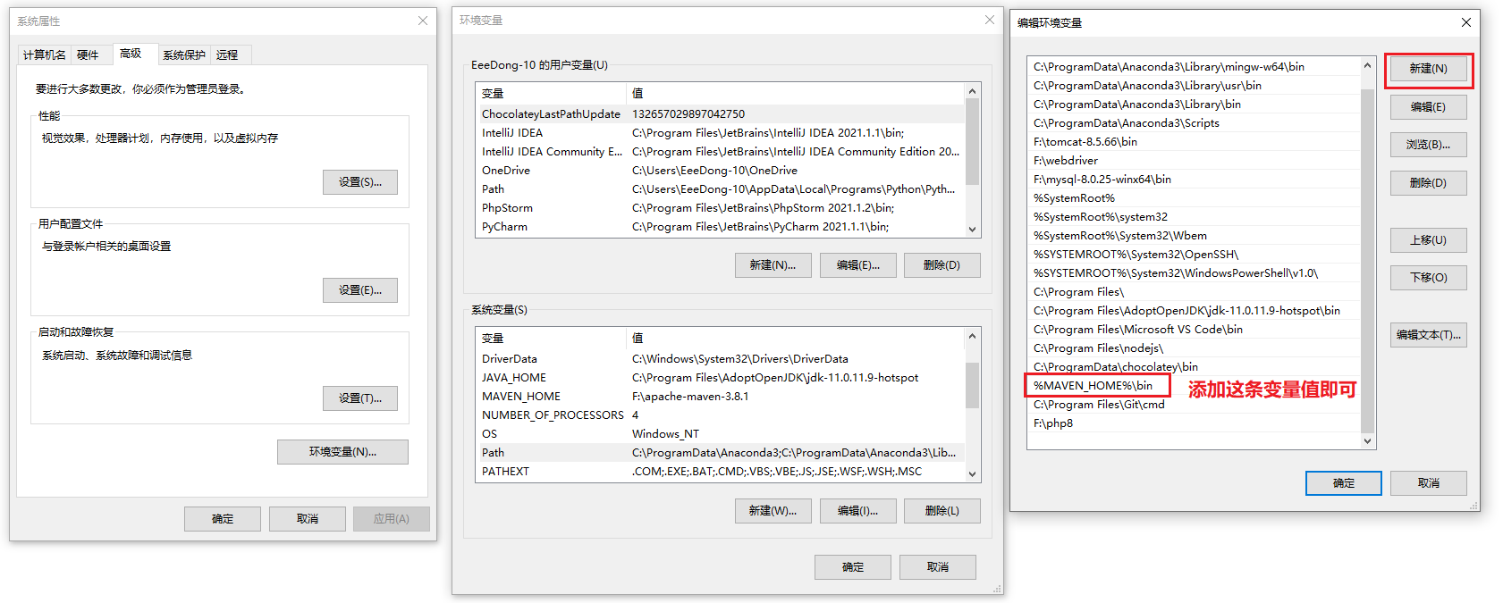The width and height of the screenshot is (1503, 603).
Task: Click the 浏览(B)... button
Action: click(1428, 145)
